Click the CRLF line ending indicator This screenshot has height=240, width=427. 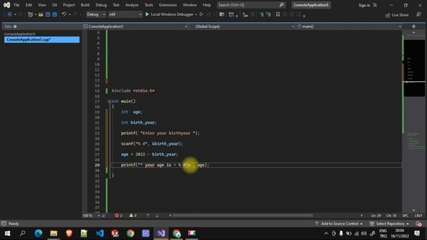click(x=418, y=215)
